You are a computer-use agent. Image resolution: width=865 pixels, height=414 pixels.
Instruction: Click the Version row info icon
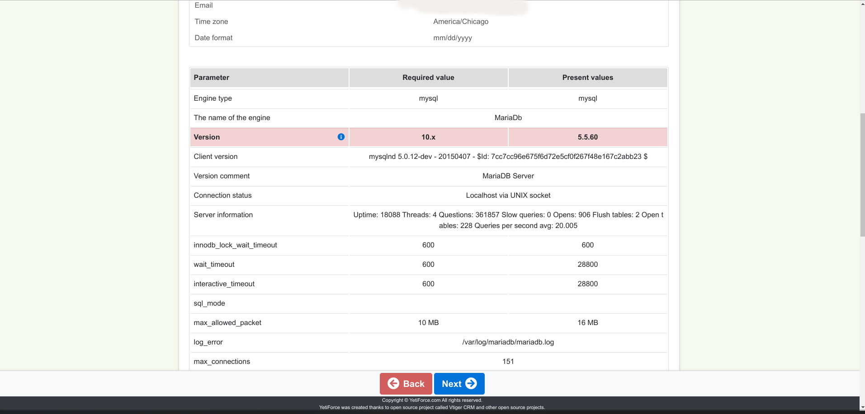point(341,137)
